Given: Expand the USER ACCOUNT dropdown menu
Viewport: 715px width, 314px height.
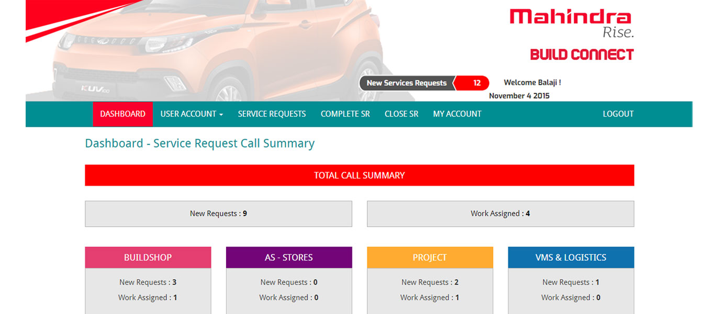Looking at the screenshot, I should [x=192, y=114].
